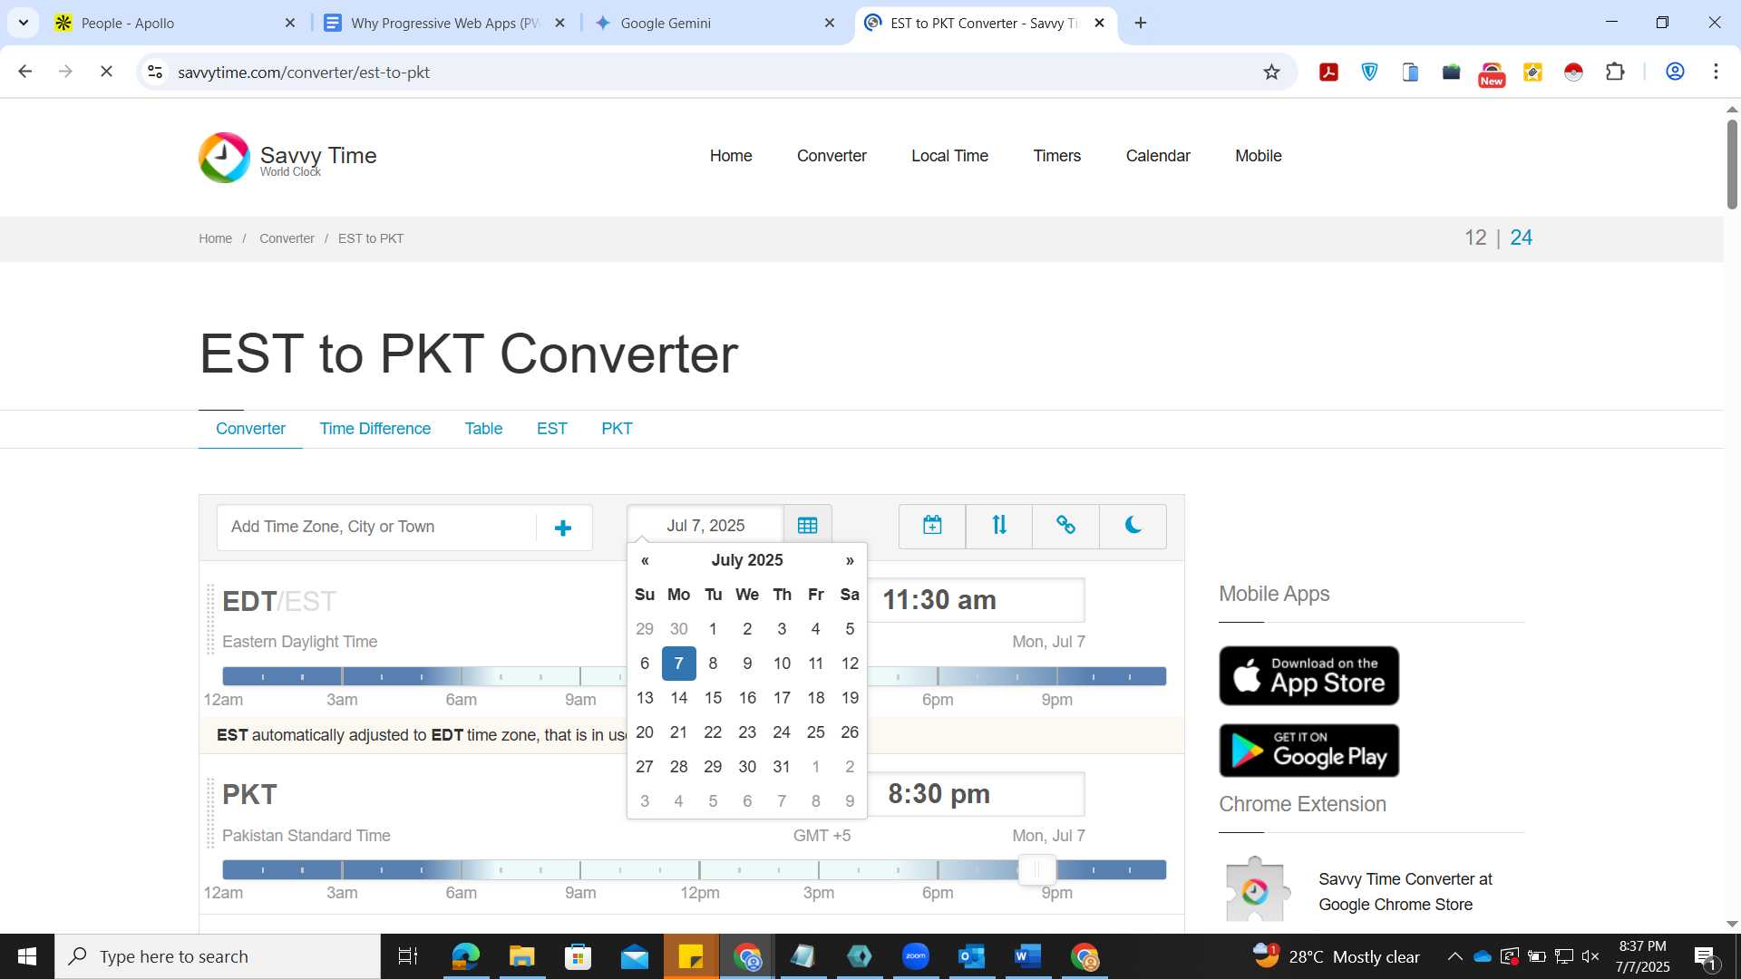The image size is (1741, 979).
Task: Toggle night mode with the moon icon
Action: 1133,526
